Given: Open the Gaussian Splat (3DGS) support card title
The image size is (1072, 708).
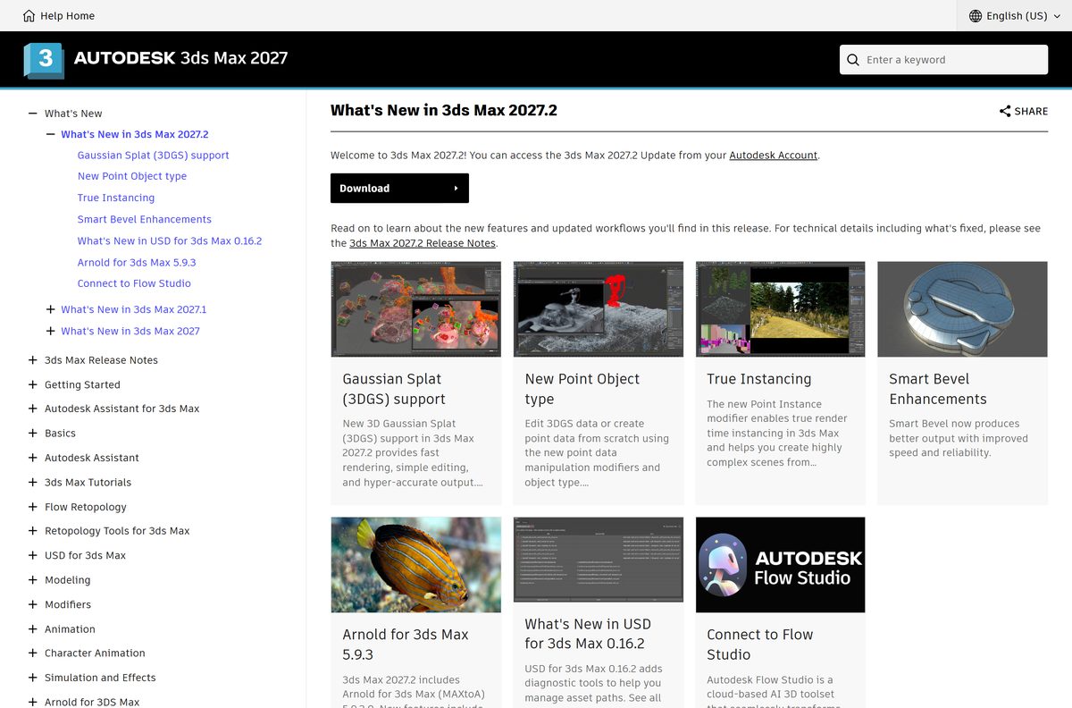Looking at the screenshot, I should pos(394,389).
